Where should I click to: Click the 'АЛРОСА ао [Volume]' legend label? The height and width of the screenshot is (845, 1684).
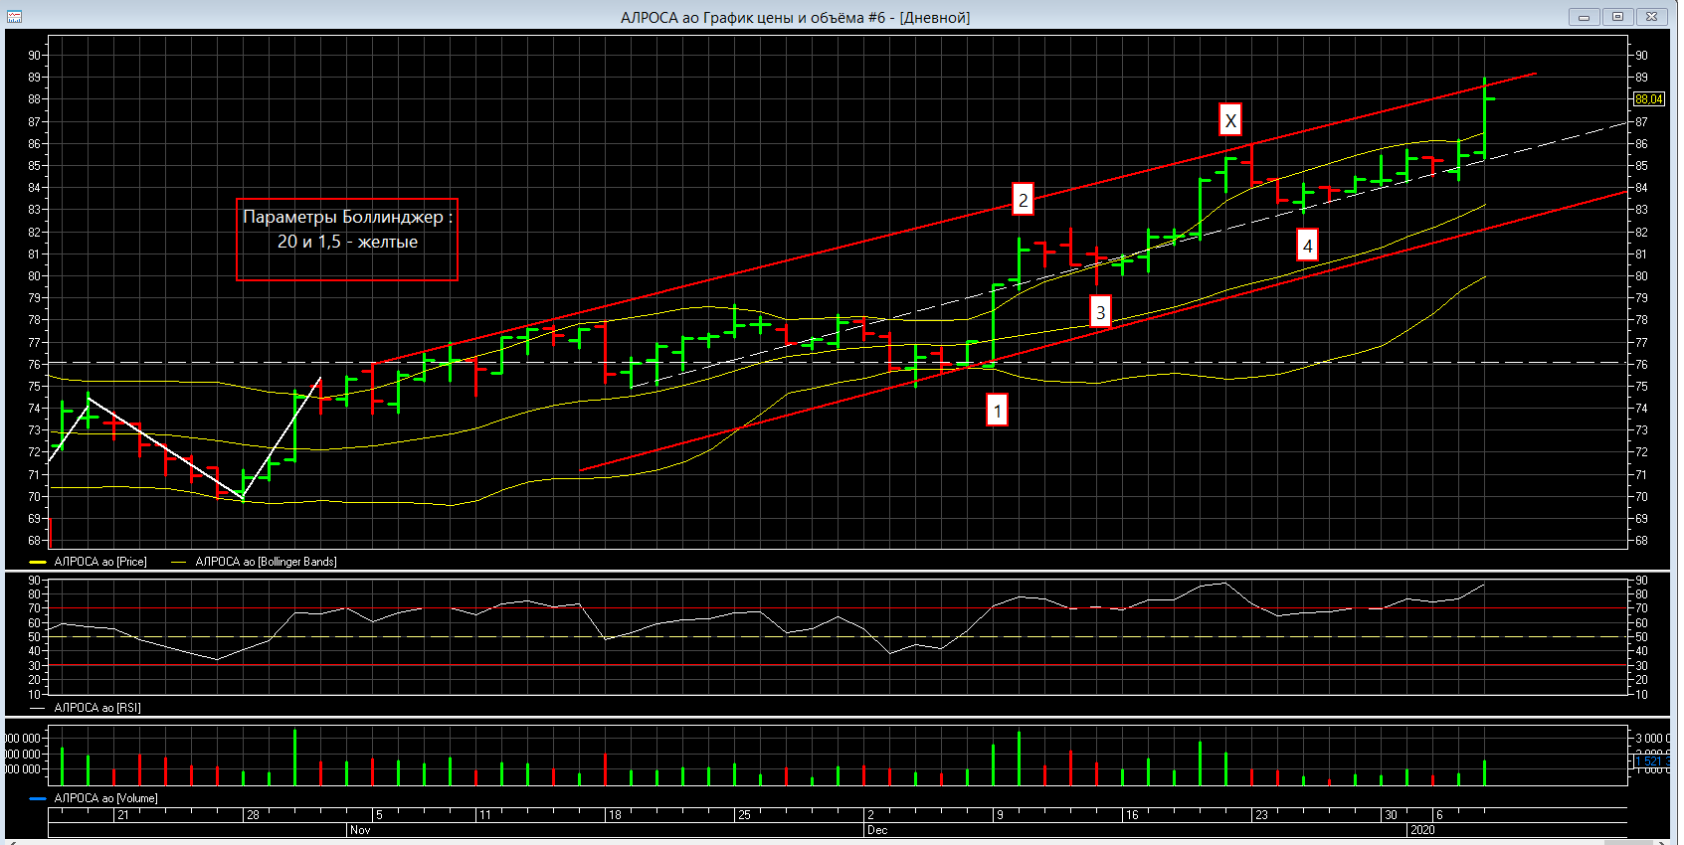click(x=105, y=798)
